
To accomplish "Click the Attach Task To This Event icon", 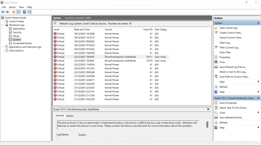I will point(216,107).
